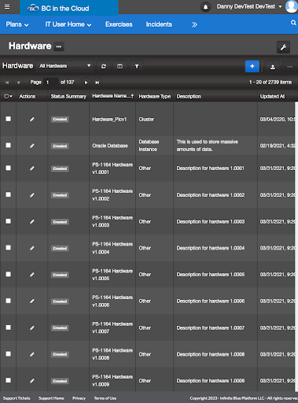Image resolution: width=298 pixels, height=403 pixels.
Task: Click 'Database Instance' type cell
Action: (x=149, y=146)
